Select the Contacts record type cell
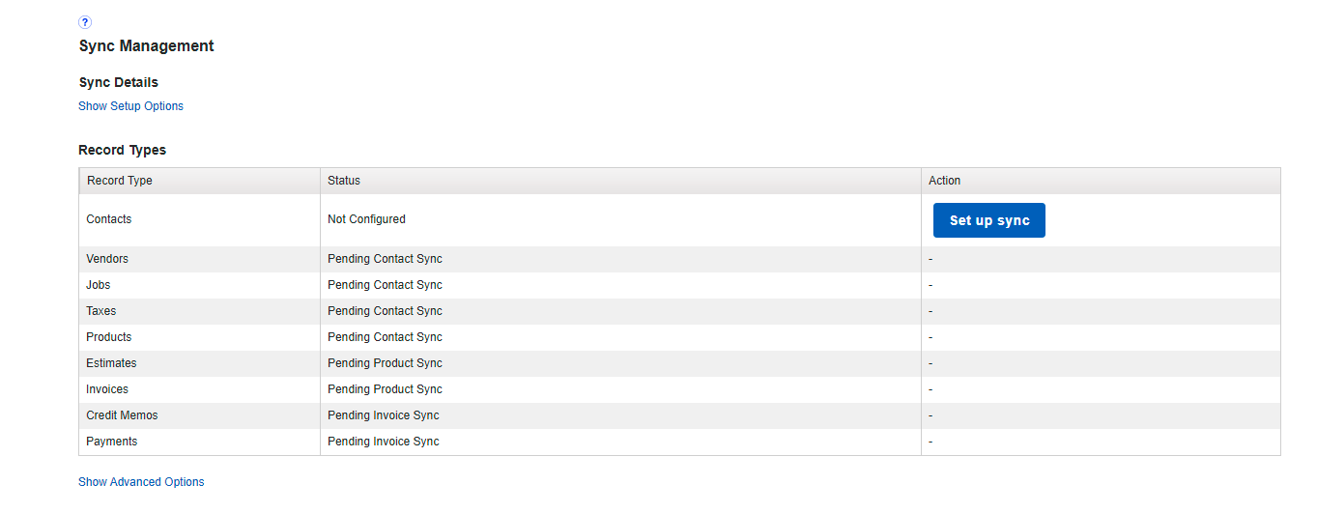 pos(109,219)
